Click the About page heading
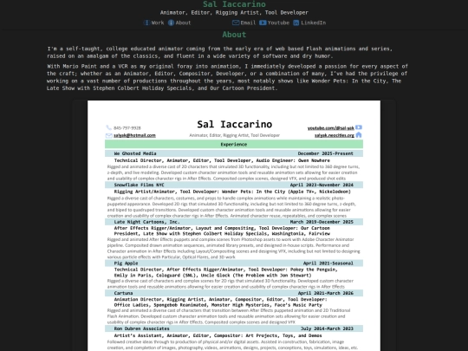This screenshot has height=351, width=468. tap(234, 35)
